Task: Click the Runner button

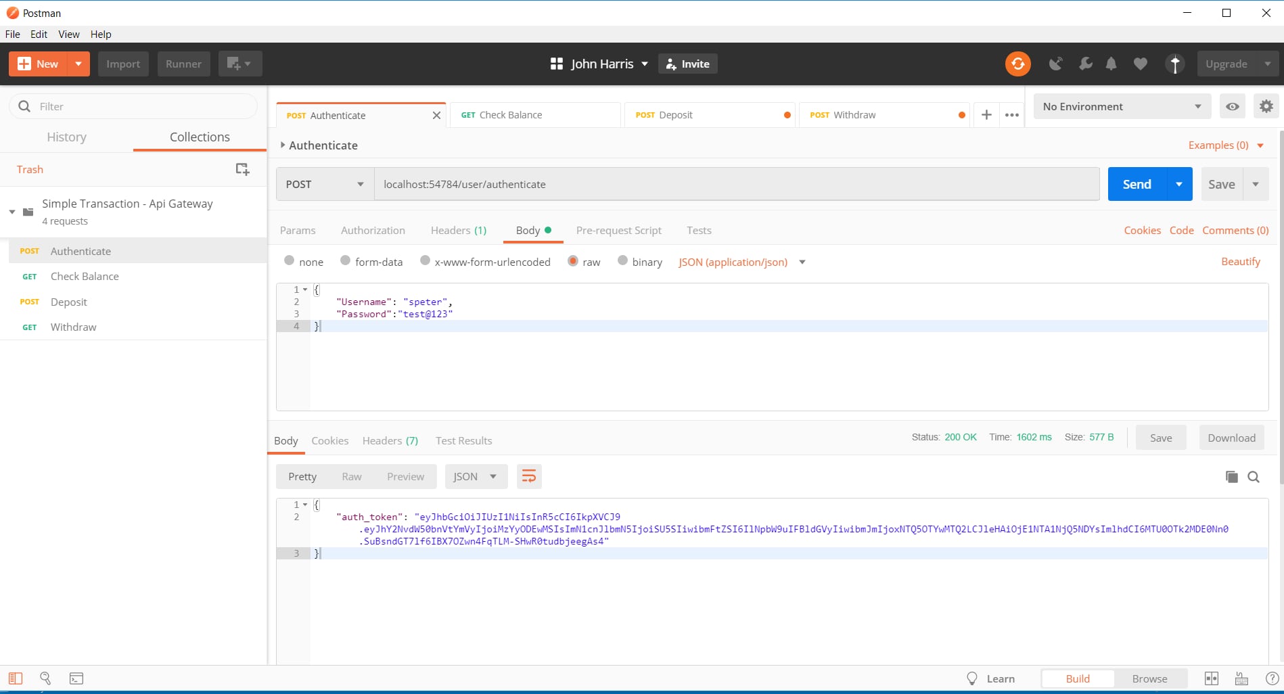Action: pos(183,64)
